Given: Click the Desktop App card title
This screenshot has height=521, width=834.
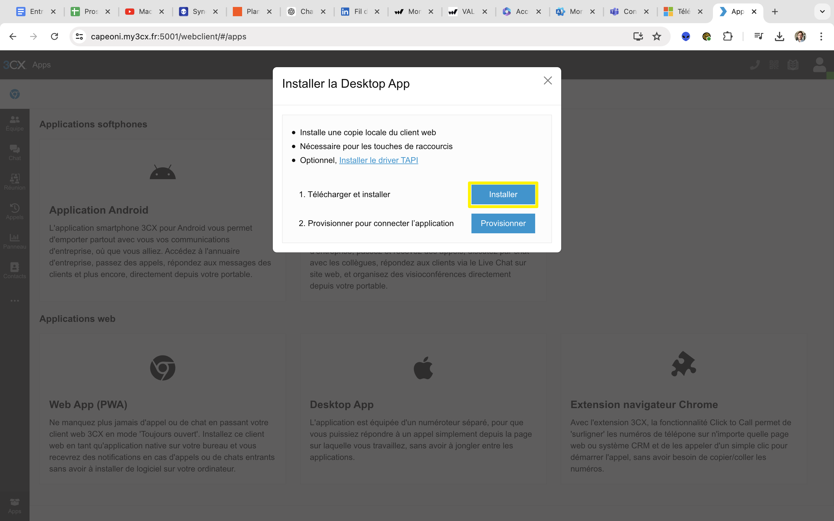Looking at the screenshot, I should 341,405.
